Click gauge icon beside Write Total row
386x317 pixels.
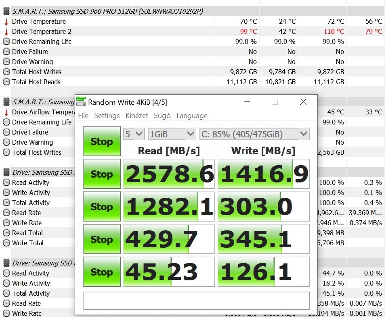[6, 243]
